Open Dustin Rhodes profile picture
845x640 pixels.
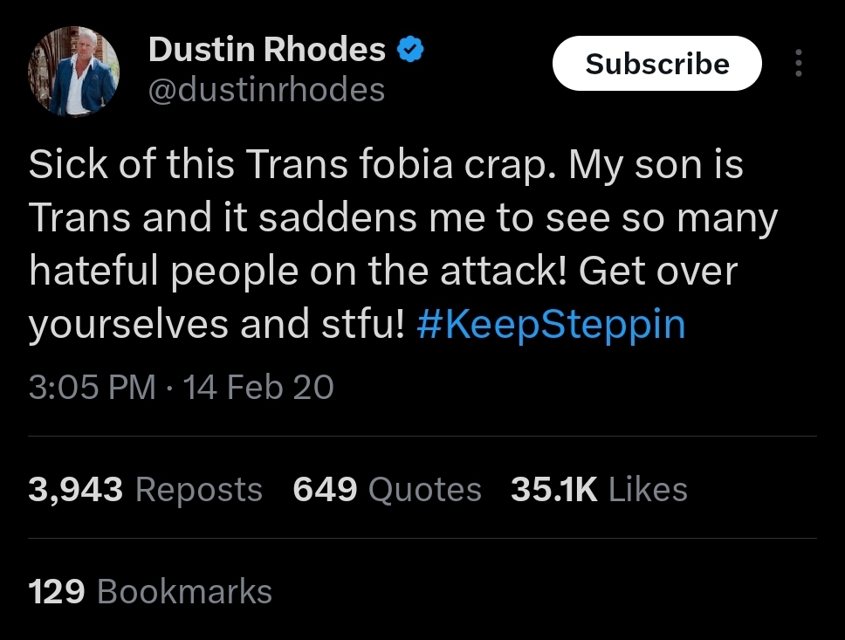click(73, 72)
